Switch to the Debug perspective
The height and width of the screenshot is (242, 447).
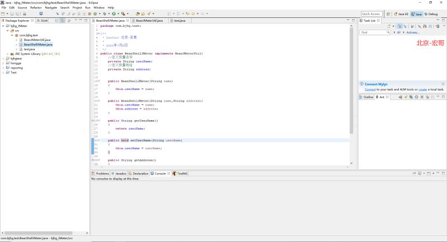click(431, 13)
